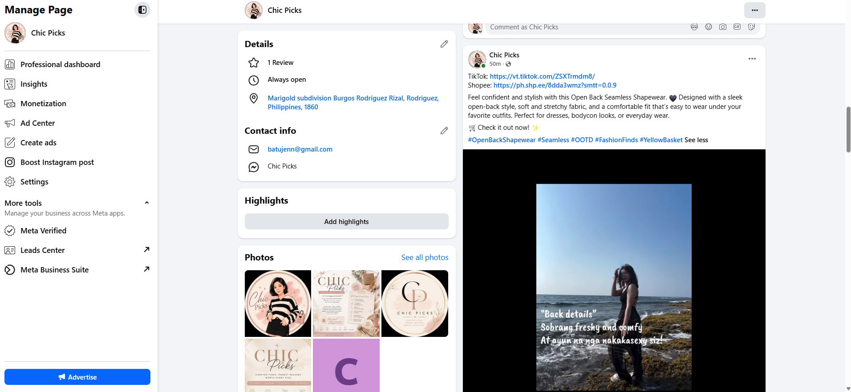
Task: Click the globe audience icon on the post
Action: pyautogui.click(x=508, y=64)
